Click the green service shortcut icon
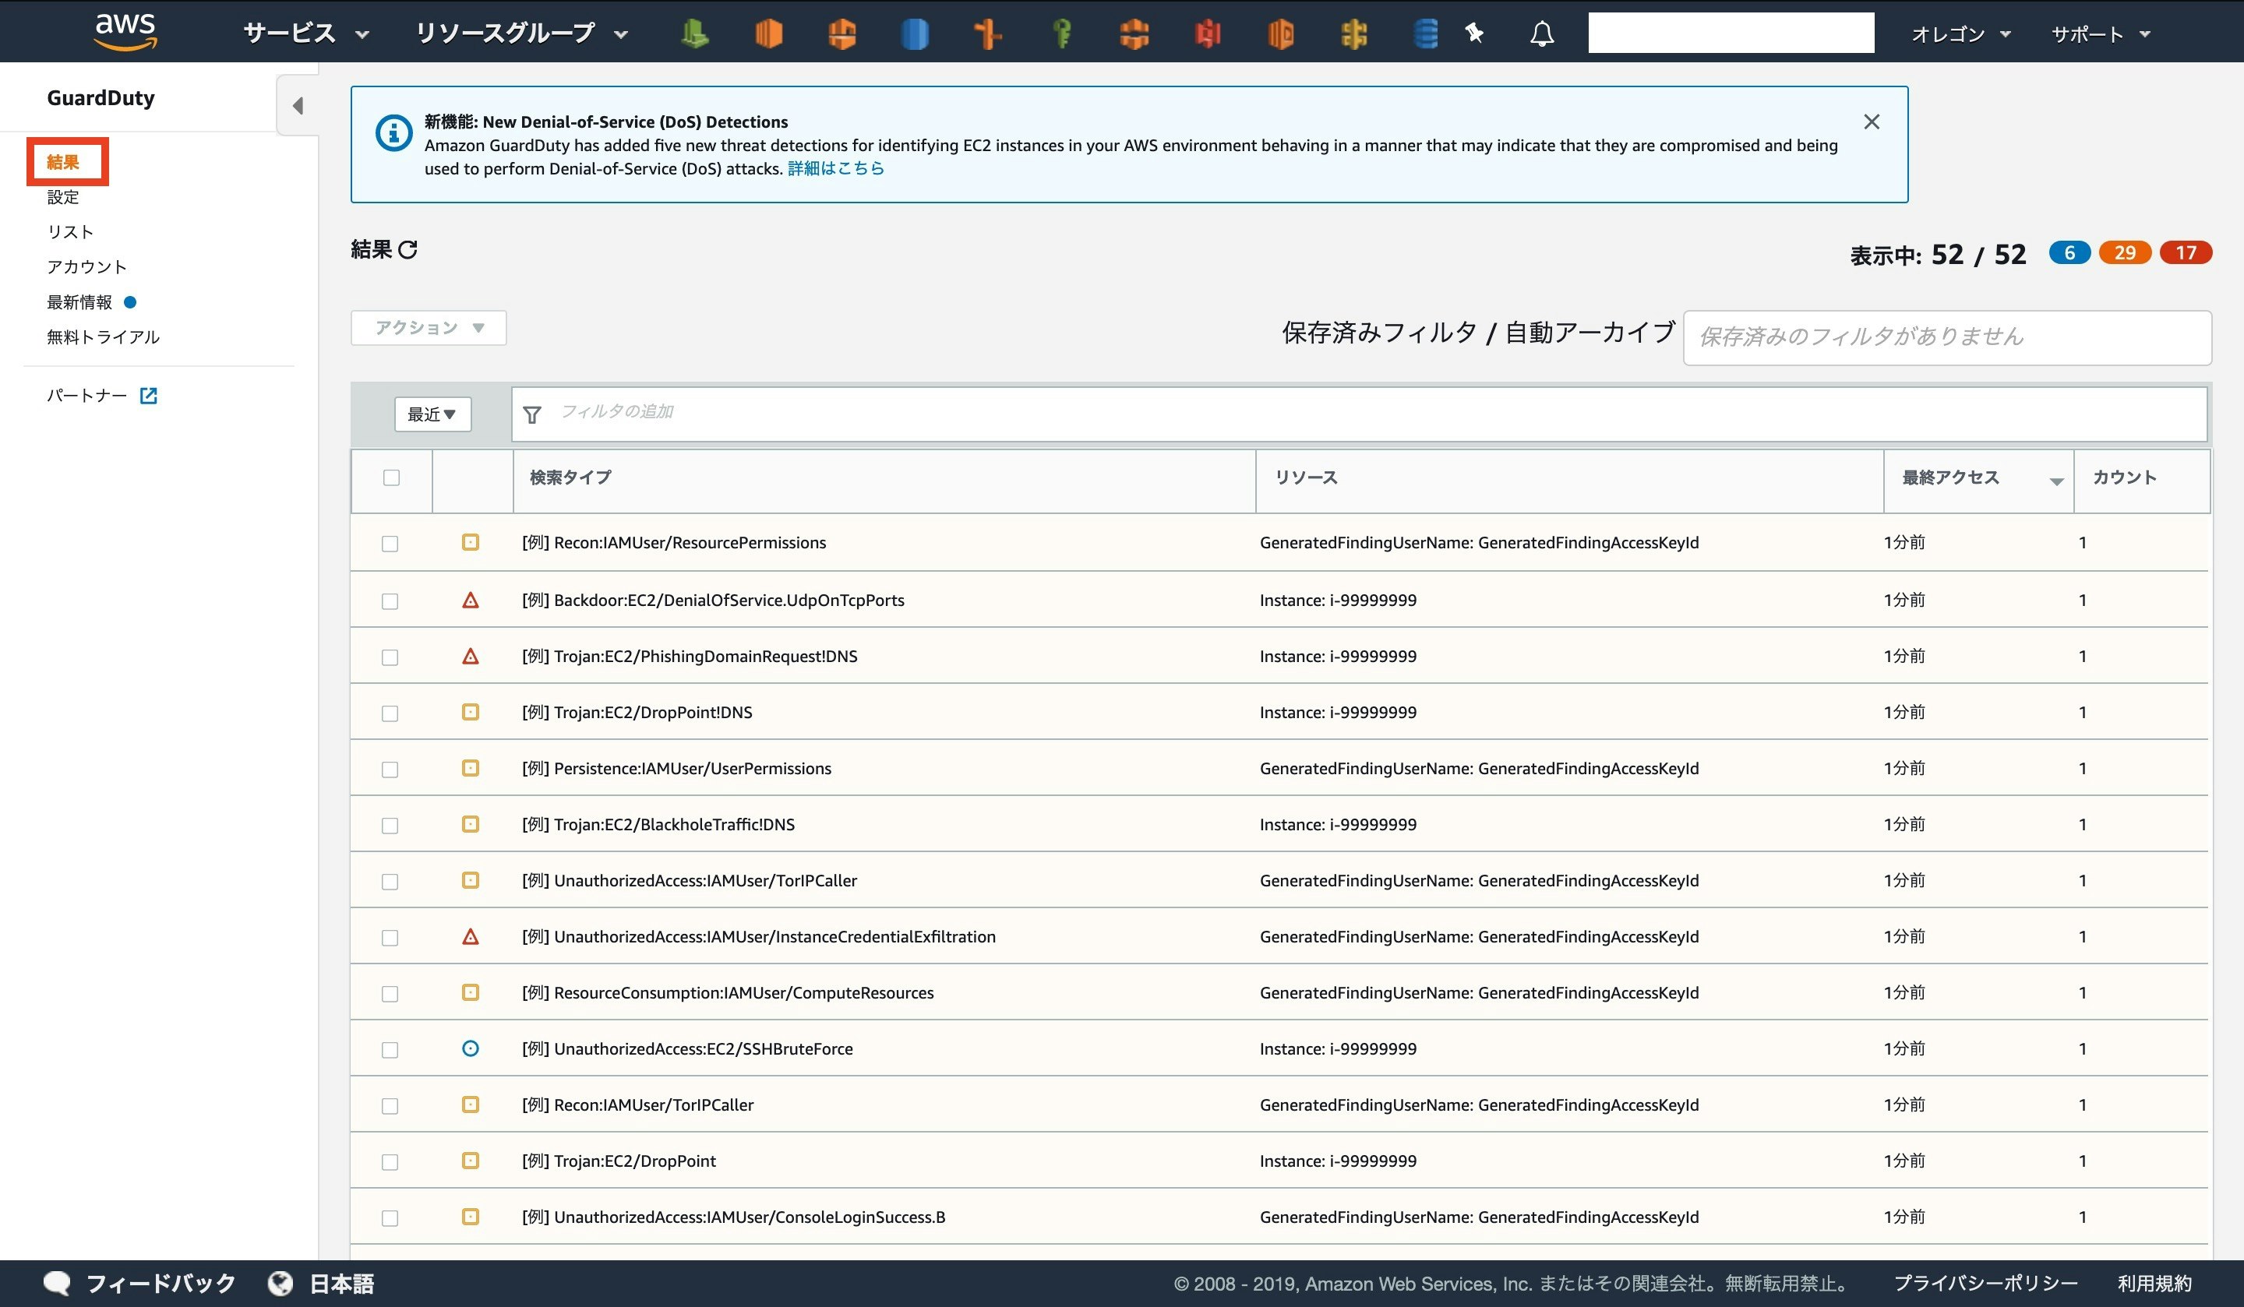This screenshot has width=2244, height=1307. coord(694,35)
